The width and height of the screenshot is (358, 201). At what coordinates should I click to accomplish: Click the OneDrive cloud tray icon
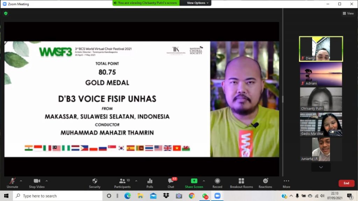pos(310,196)
